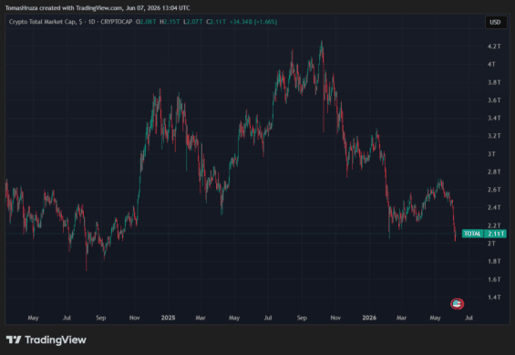This screenshot has width=515, height=355.
Task: Click the 4T price axis label
Action: (x=491, y=65)
